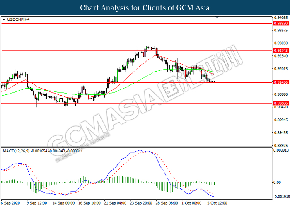Click the 14 Sep 00:00 time label
The width and height of the screenshot is (290, 207).
click(63, 203)
